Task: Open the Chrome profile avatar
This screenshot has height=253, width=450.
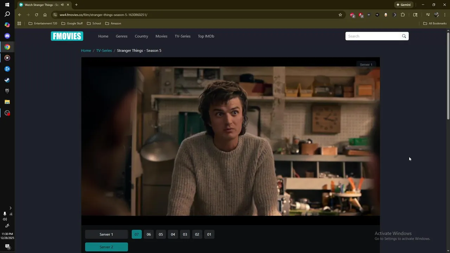Action: (x=436, y=15)
